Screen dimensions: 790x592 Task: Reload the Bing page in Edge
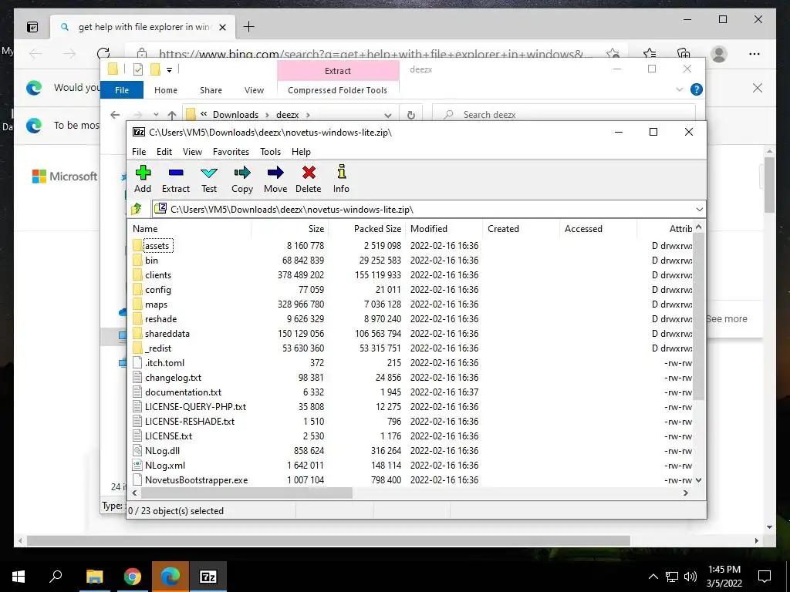103,53
